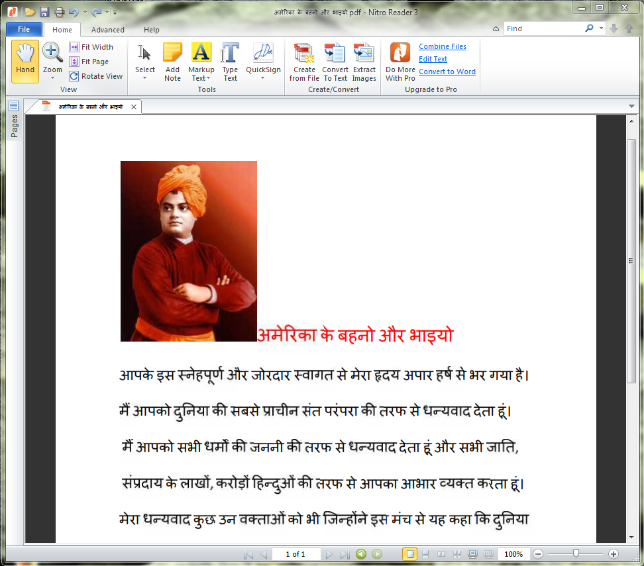Switch to the Home ribbon tab
The image size is (644, 566).
point(62,30)
